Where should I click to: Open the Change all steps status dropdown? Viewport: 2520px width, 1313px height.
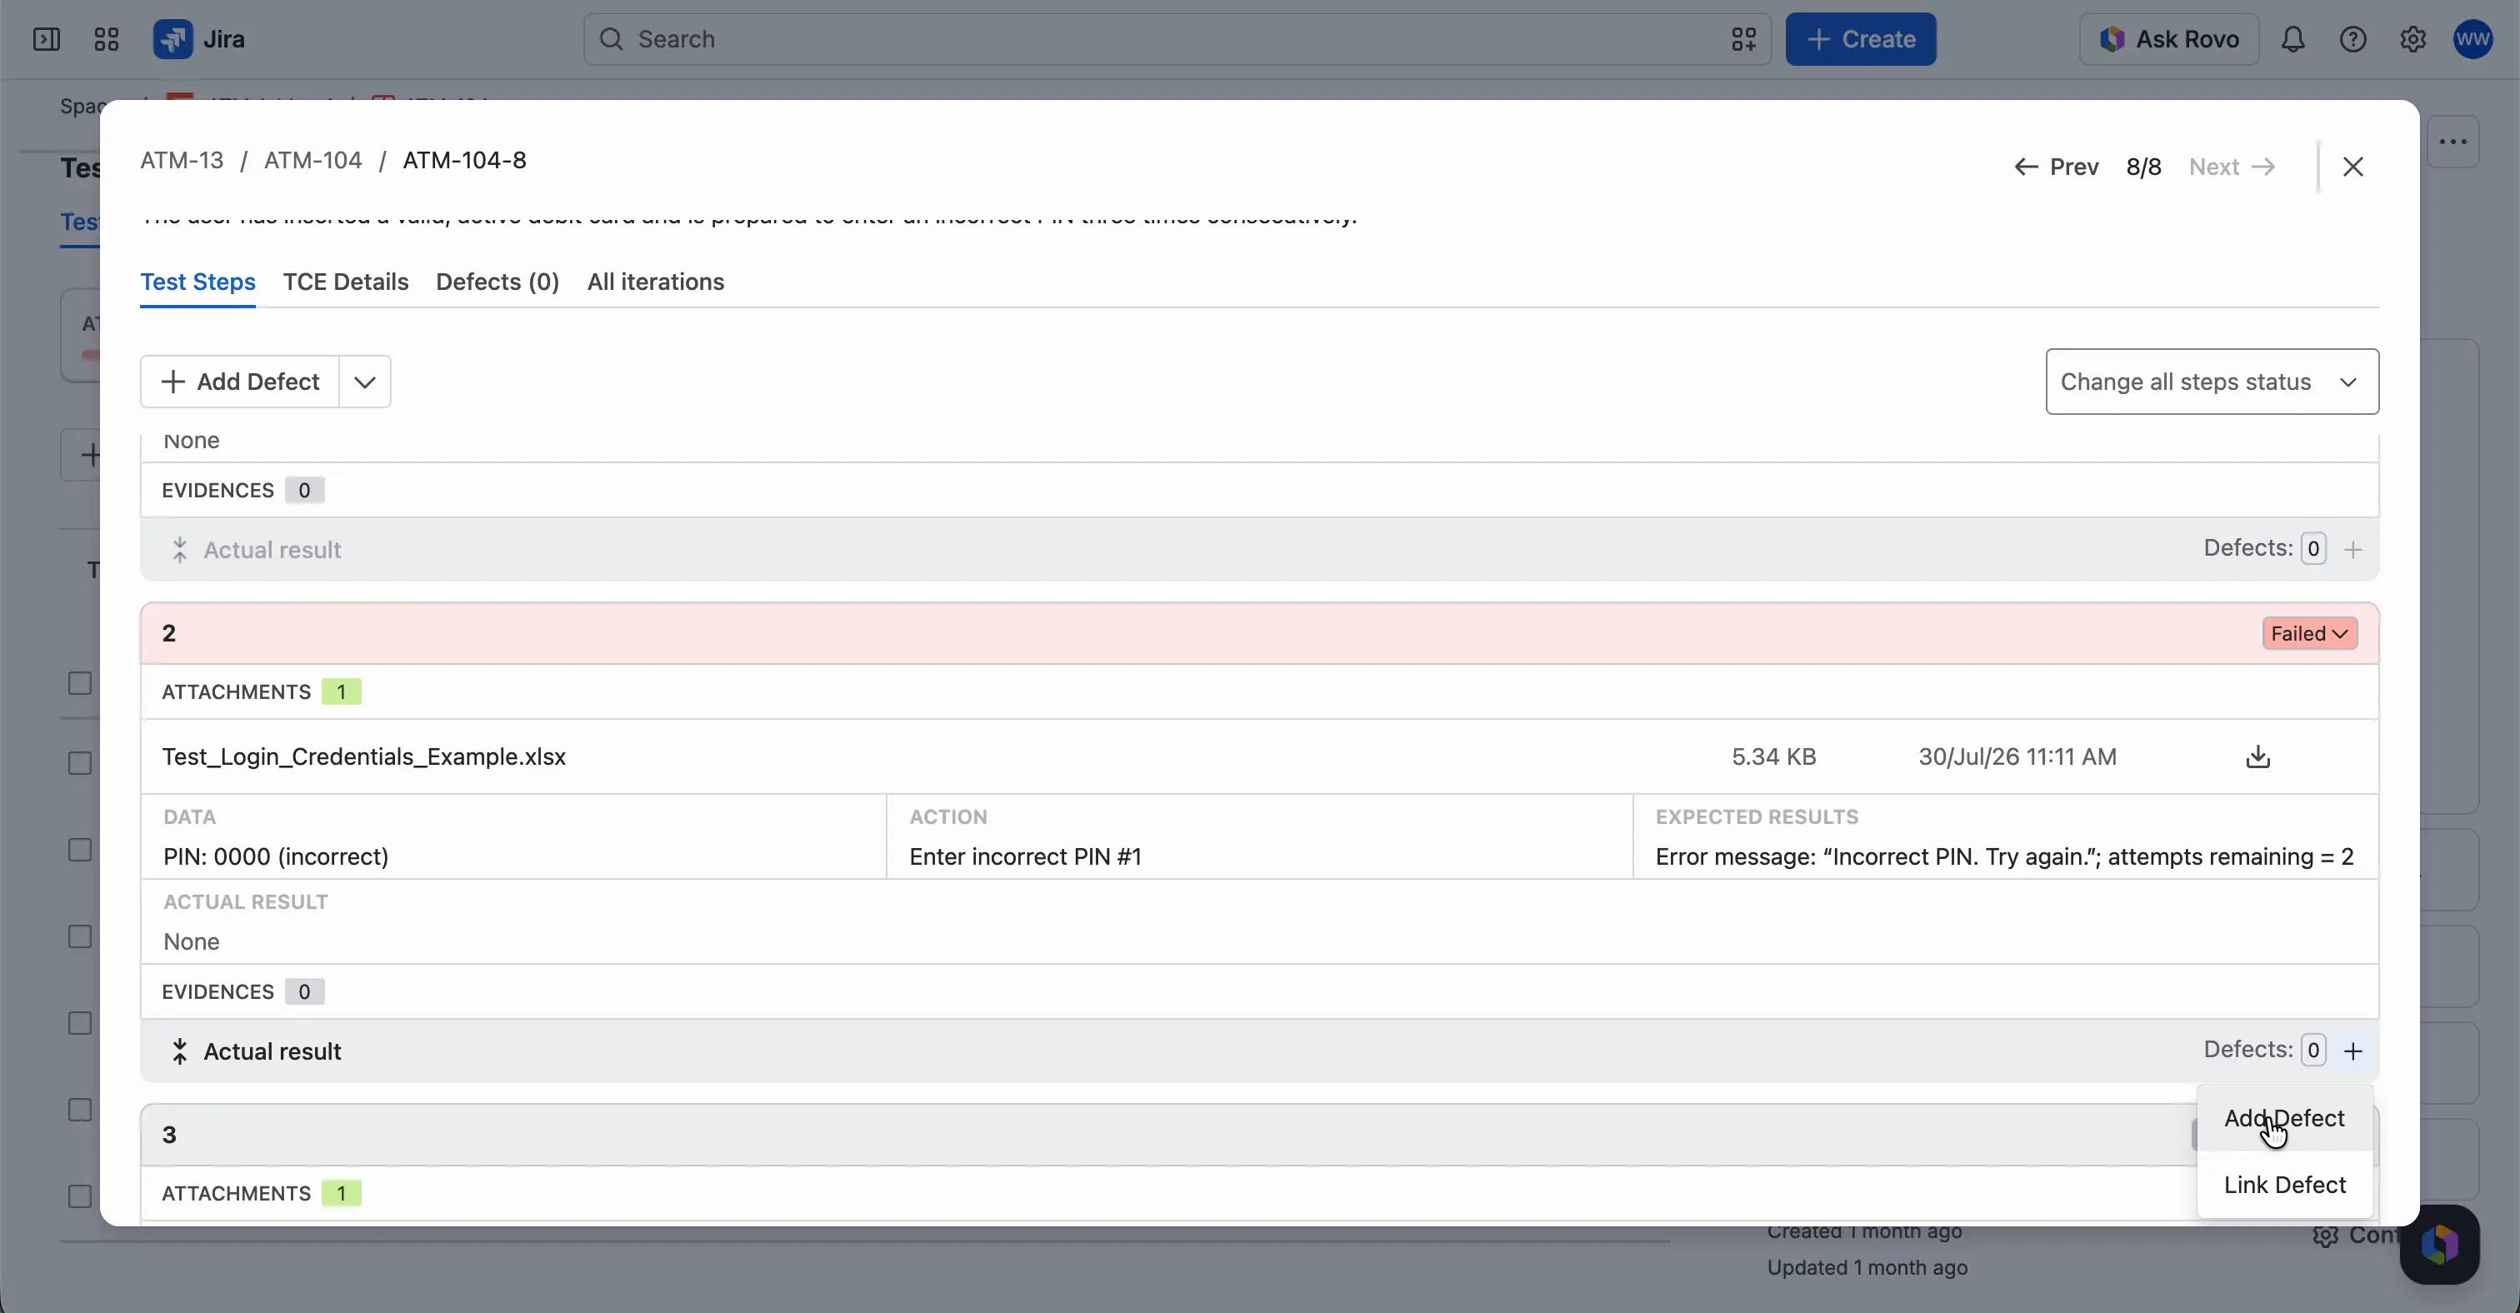tap(2212, 382)
